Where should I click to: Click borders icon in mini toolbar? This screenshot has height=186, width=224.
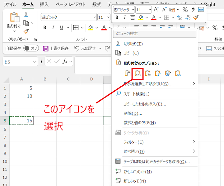click(166, 17)
